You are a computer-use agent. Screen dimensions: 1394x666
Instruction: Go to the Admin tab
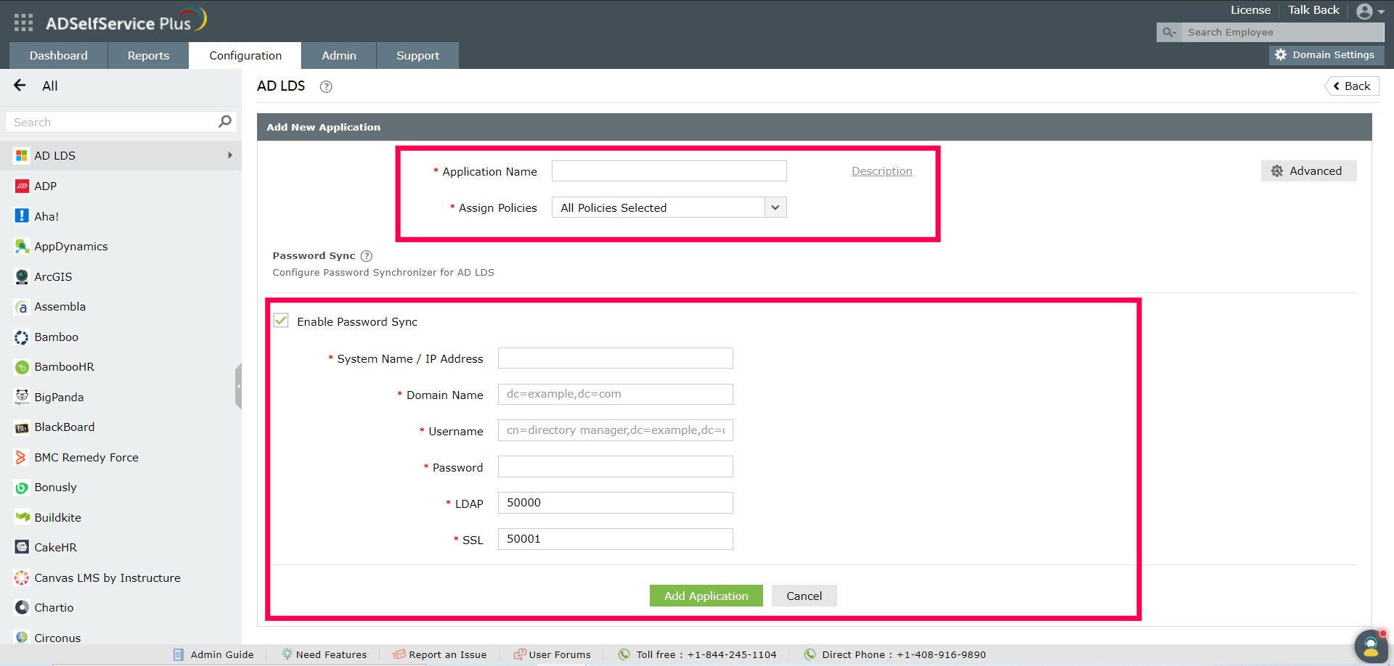[339, 56]
